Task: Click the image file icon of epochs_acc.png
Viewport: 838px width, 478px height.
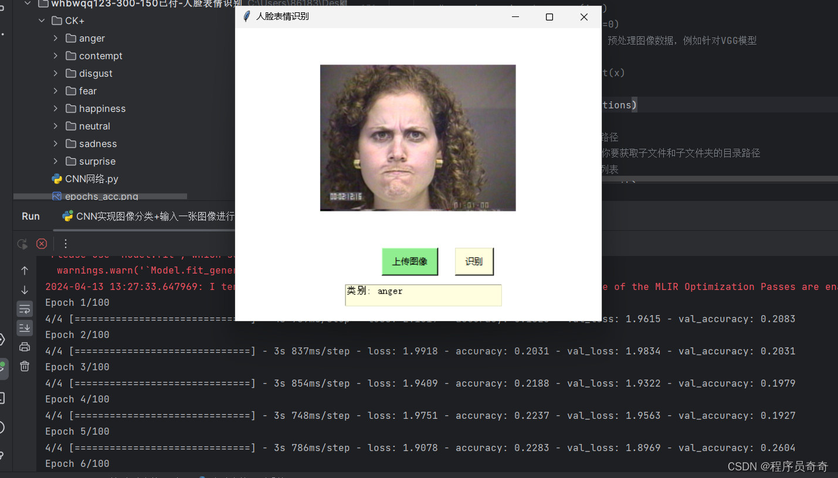Action: click(x=57, y=196)
